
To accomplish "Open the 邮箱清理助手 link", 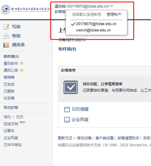I will pos(128,138).
